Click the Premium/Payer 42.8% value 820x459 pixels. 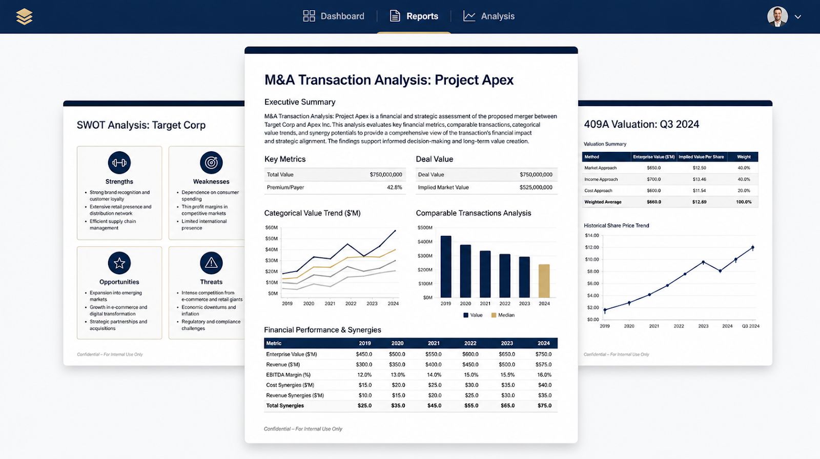(x=395, y=187)
